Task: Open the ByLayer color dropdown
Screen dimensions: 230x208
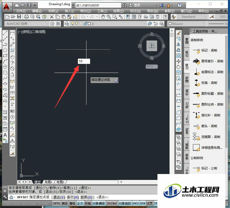Action: tap(187, 24)
